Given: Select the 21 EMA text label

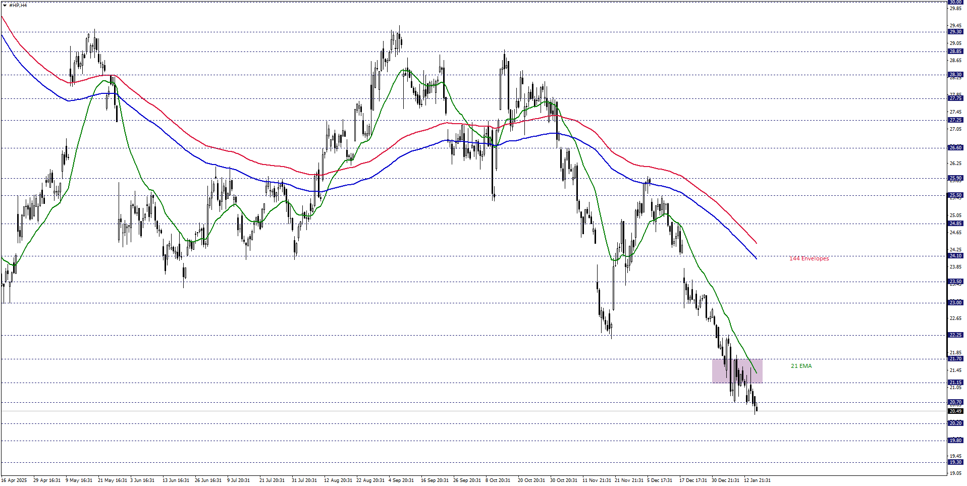Looking at the screenshot, I should point(801,366).
